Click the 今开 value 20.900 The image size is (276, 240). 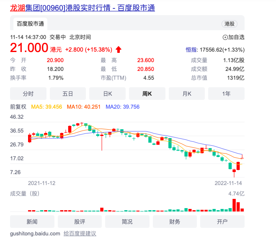[55, 60]
